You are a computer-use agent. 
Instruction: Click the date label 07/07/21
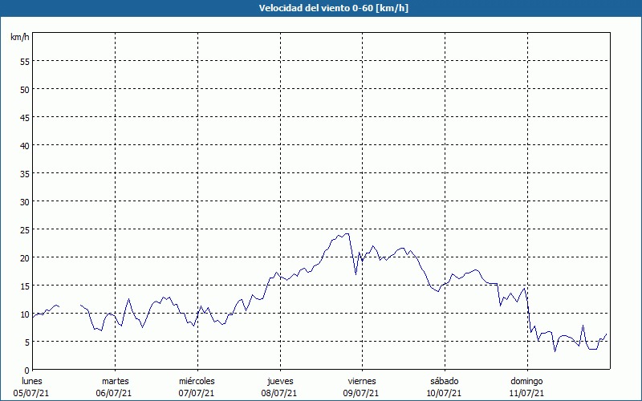pyautogui.click(x=196, y=393)
